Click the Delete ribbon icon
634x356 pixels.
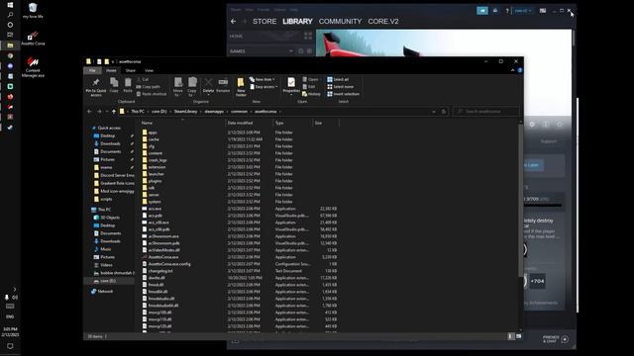tap(208, 85)
